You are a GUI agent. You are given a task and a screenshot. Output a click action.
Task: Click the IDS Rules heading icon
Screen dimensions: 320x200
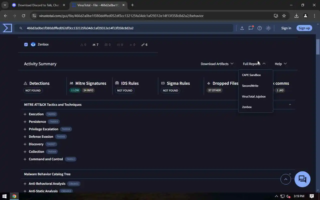117,83
